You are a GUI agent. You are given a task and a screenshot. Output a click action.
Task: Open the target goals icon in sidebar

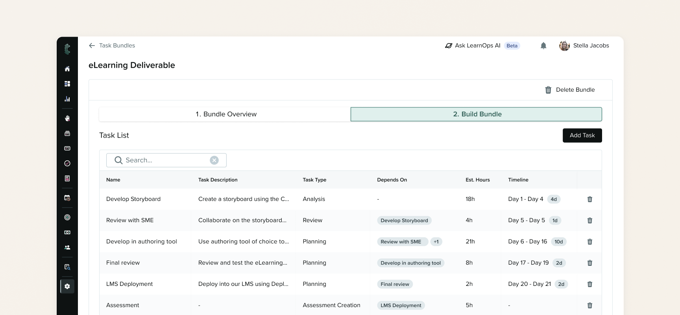tap(67, 217)
